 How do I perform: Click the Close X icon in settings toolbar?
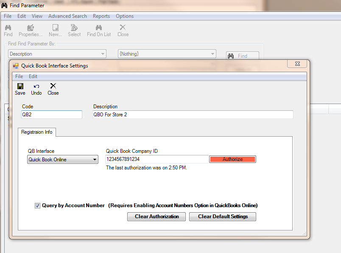coord(53,86)
